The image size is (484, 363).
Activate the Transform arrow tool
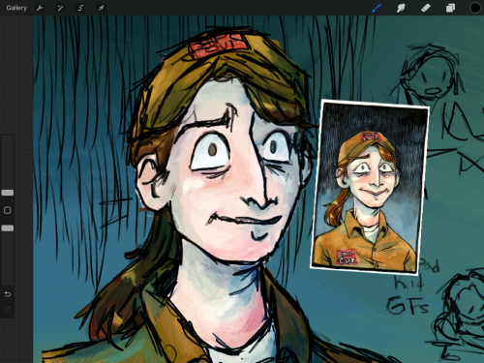tap(102, 8)
